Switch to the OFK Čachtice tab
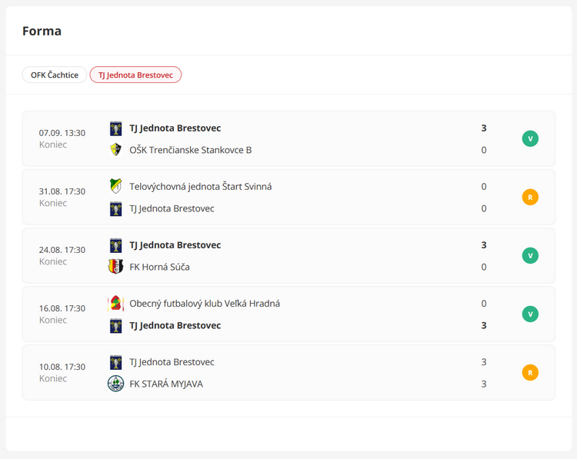Image resolution: width=577 pixels, height=459 pixels. (x=55, y=75)
